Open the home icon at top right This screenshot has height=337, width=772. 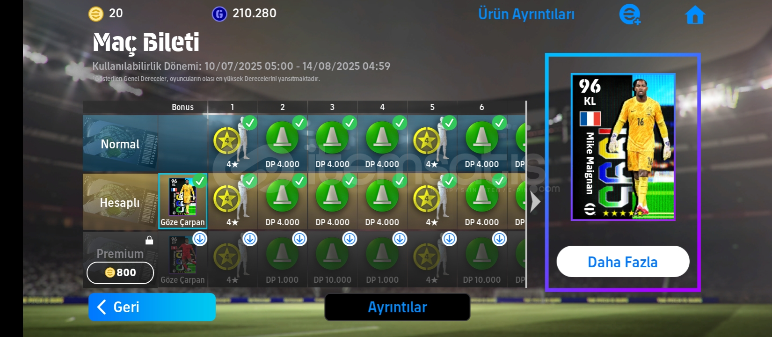[x=695, y=15]
